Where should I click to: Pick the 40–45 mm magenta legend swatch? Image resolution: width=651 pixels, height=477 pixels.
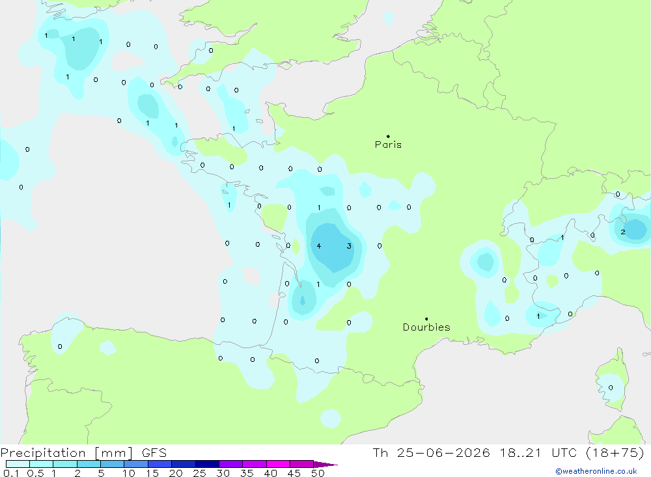278,464
